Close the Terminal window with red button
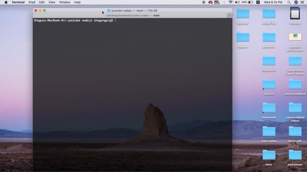Image resolution: width=307 pixels, height=172 pixels. 35,11
